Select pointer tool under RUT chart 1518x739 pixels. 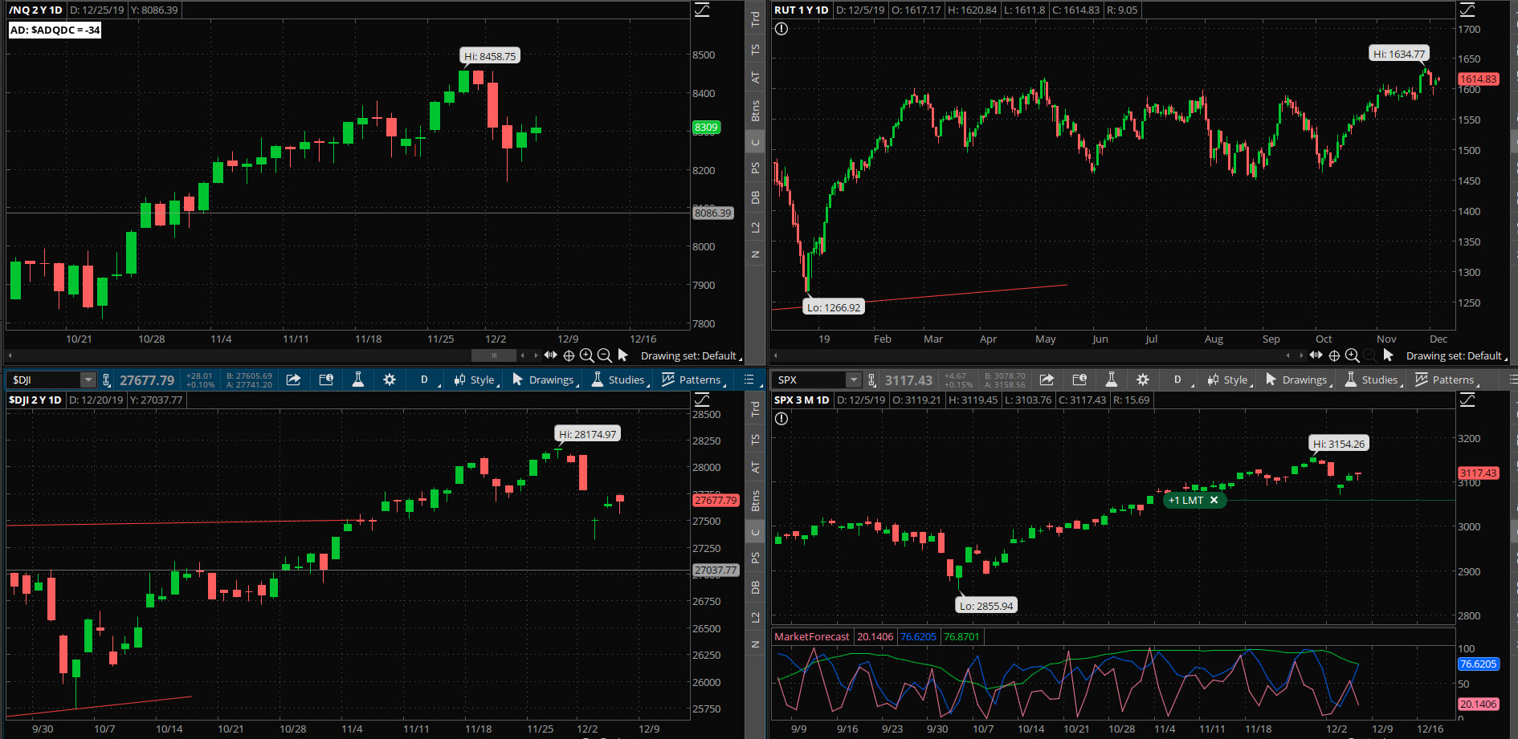tap(1388, 355)
